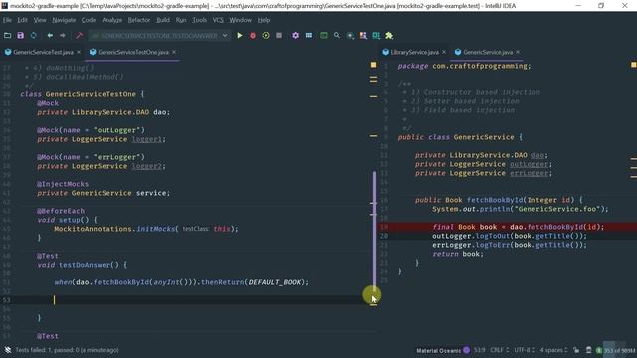The height and width of the screenshot is (358, 637).
Task: Open the purple gear settings icon
Action: [295, 36]
